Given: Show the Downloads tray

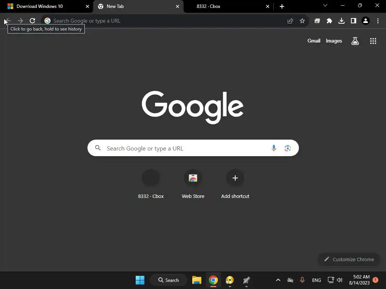Looking at the screenshot, I should (342, 21).
